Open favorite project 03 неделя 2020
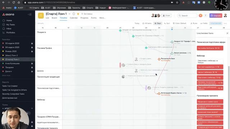Image resolution: width=230 pixels, height=129 pixels. (12, 43)
